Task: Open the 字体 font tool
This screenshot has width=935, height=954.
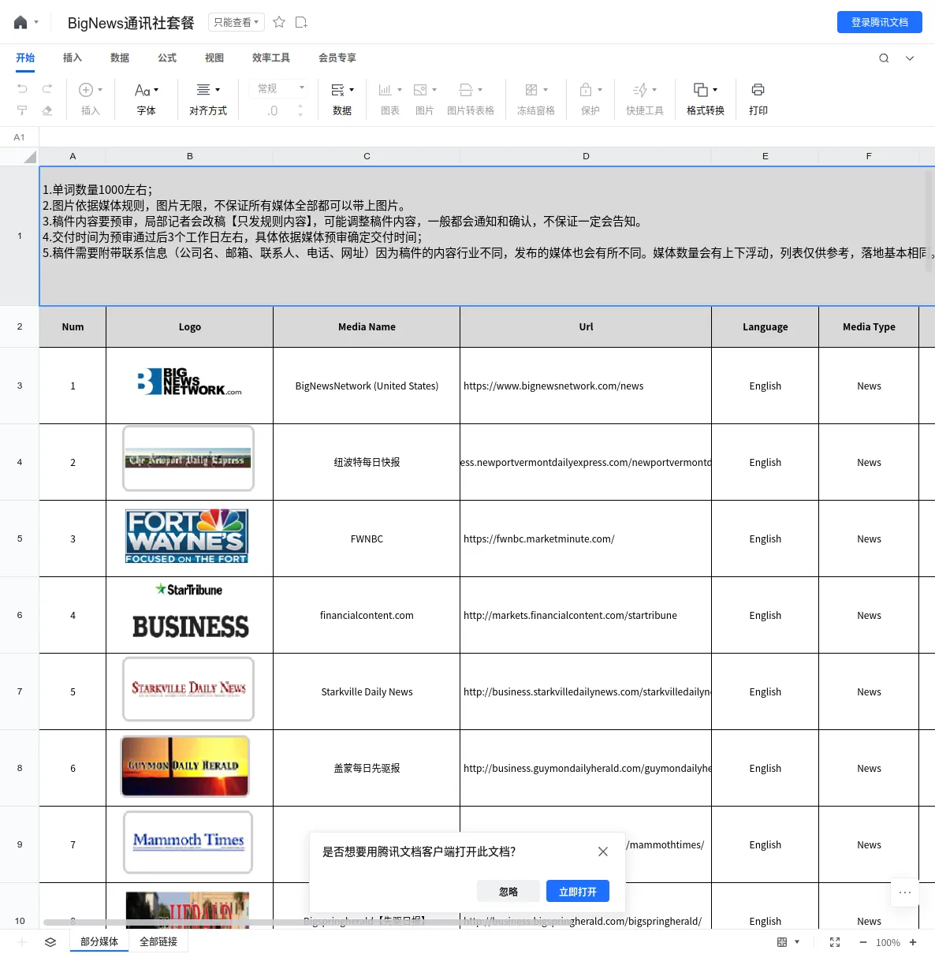Action: (x=146, y=99)
